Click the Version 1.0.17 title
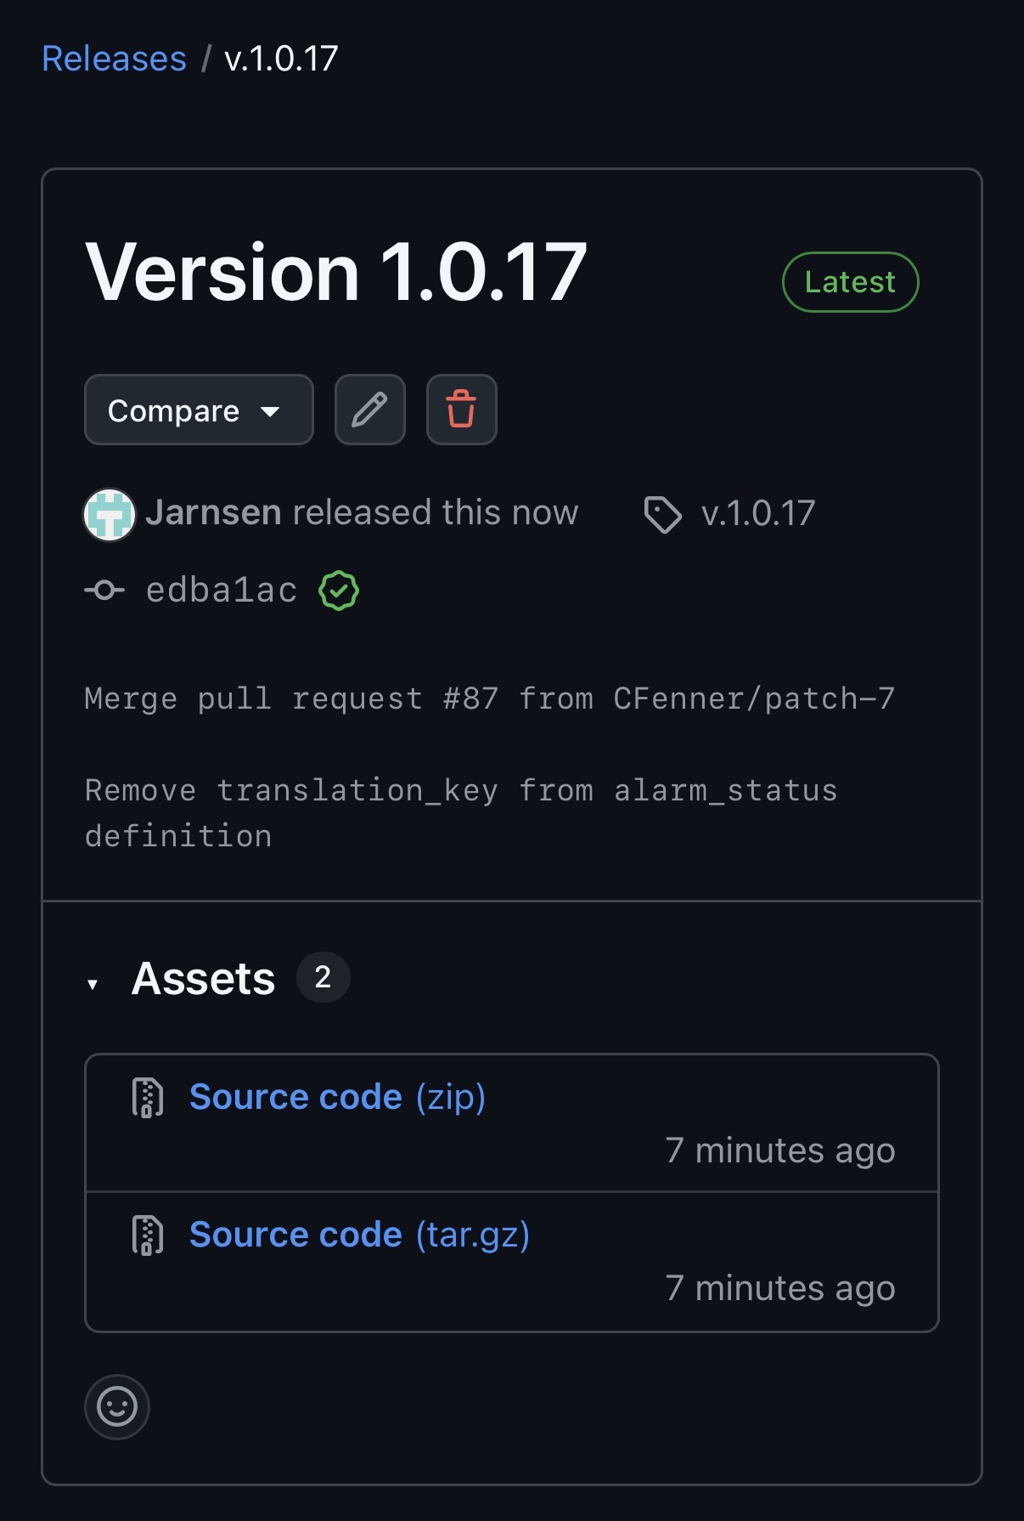 [336, 272]
